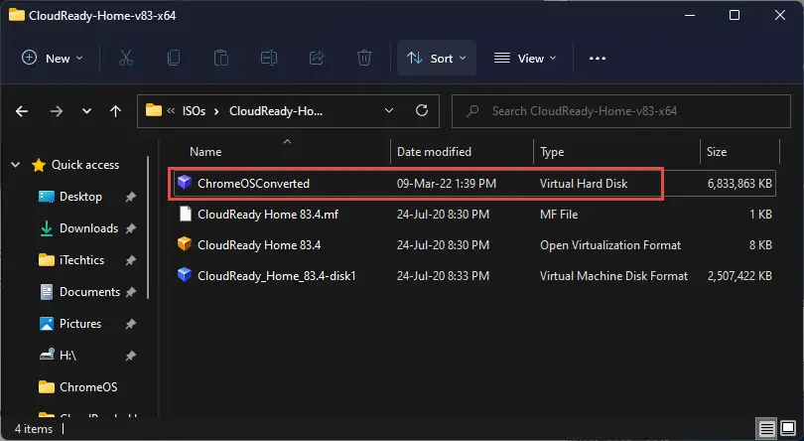
Task: Click Quick access label in sidebar
Action: (x=85, y=165)
